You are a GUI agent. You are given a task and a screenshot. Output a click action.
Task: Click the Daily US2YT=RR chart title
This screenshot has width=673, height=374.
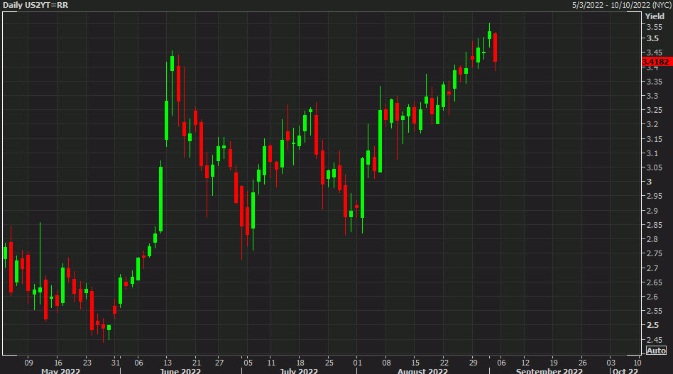click(35, 5)
